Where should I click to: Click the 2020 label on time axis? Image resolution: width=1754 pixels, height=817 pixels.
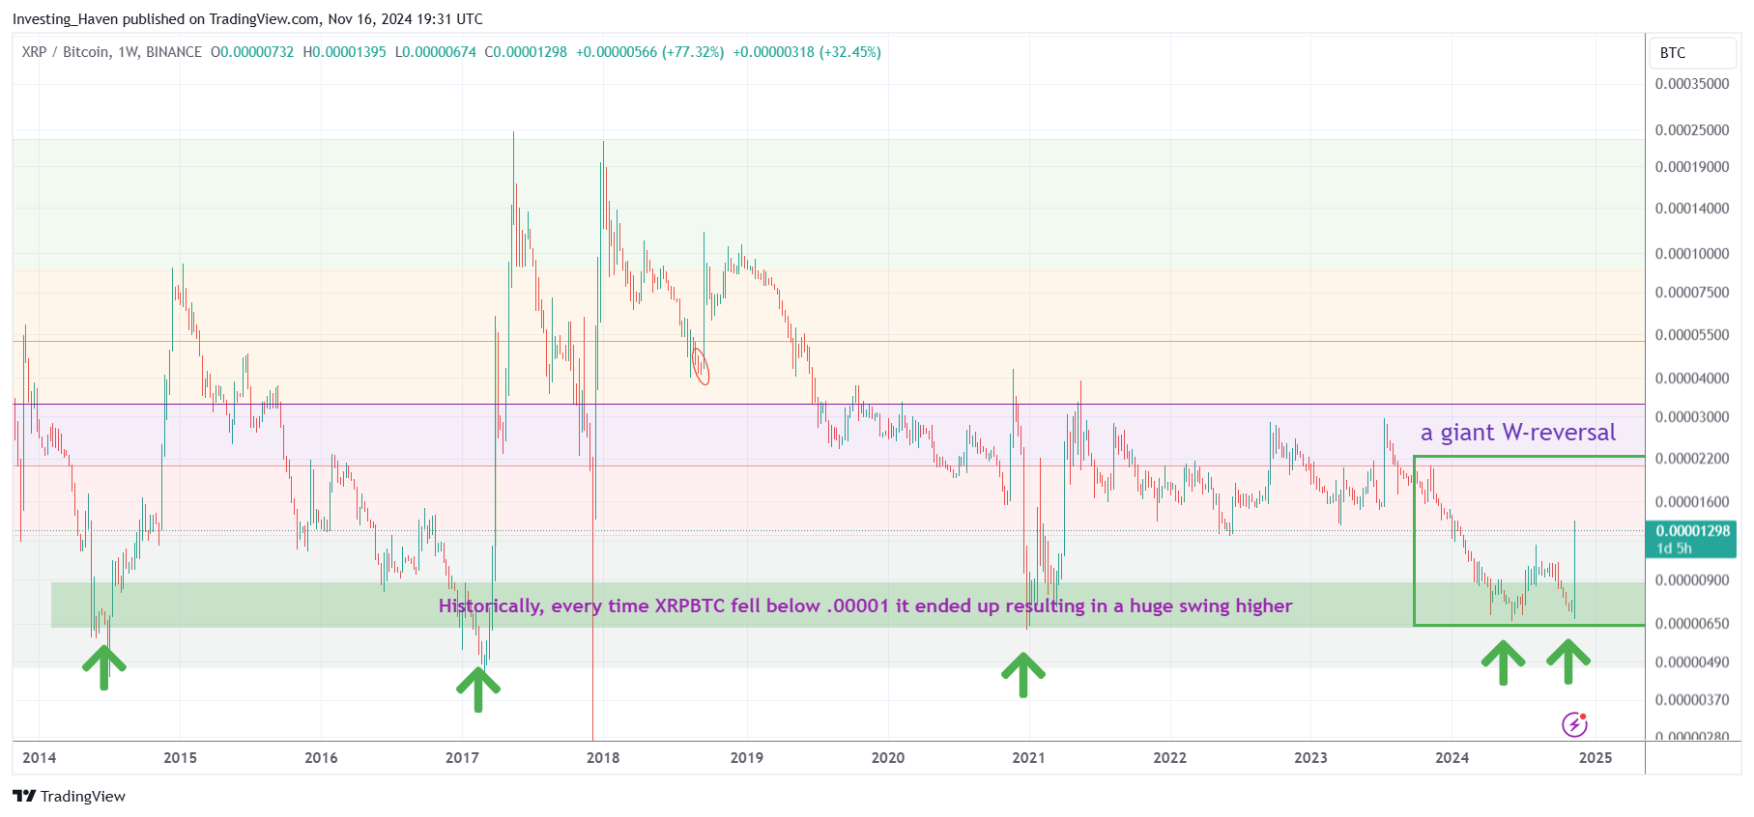(x=888, y=758)
